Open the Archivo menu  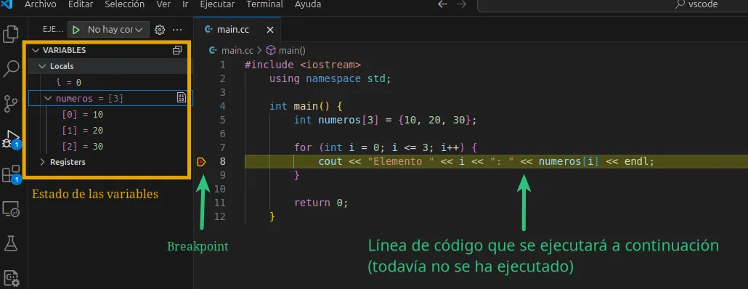coord(41,4)
